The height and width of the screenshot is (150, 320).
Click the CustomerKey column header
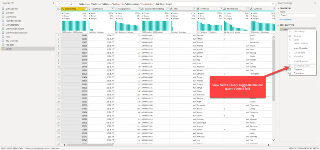click(x=74, y=9)
